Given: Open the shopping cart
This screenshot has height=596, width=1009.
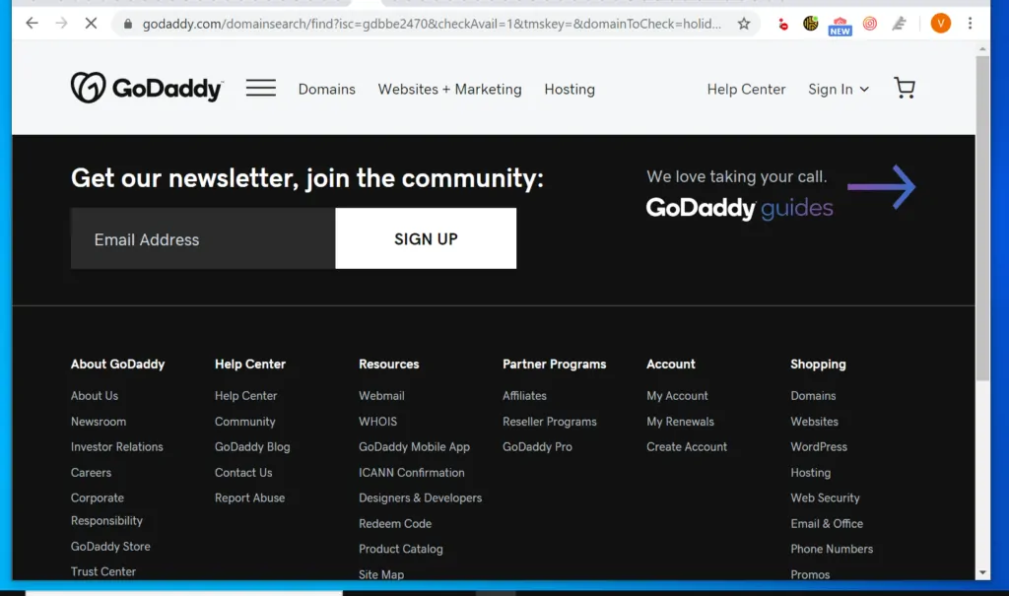Looking at the screenshot, I should tap(905, 88).
